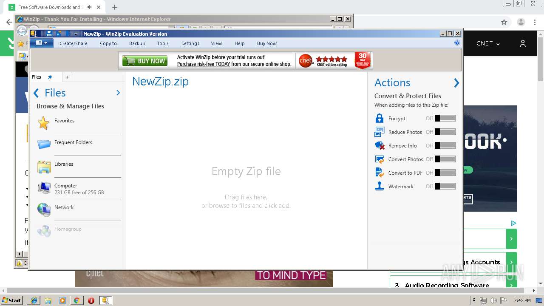Click the Convert Photos icon
Screen dimensions: 544x306
[x=380, y=159]
